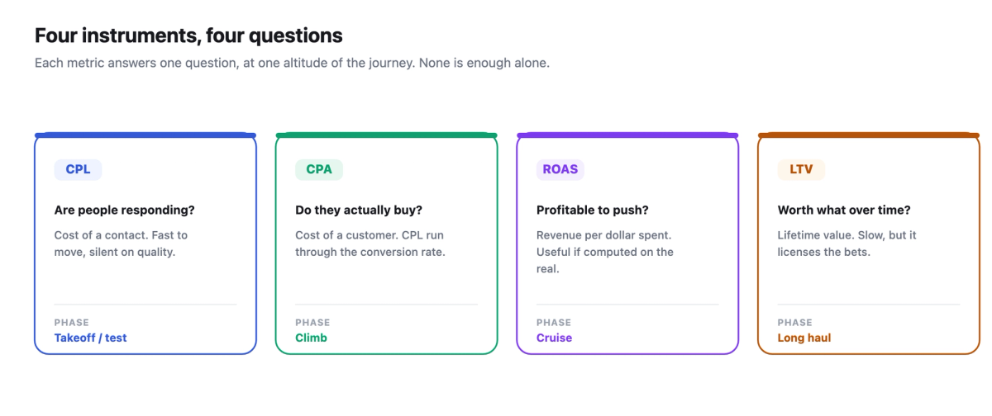Open the Cruise phase label

point(554,338)
